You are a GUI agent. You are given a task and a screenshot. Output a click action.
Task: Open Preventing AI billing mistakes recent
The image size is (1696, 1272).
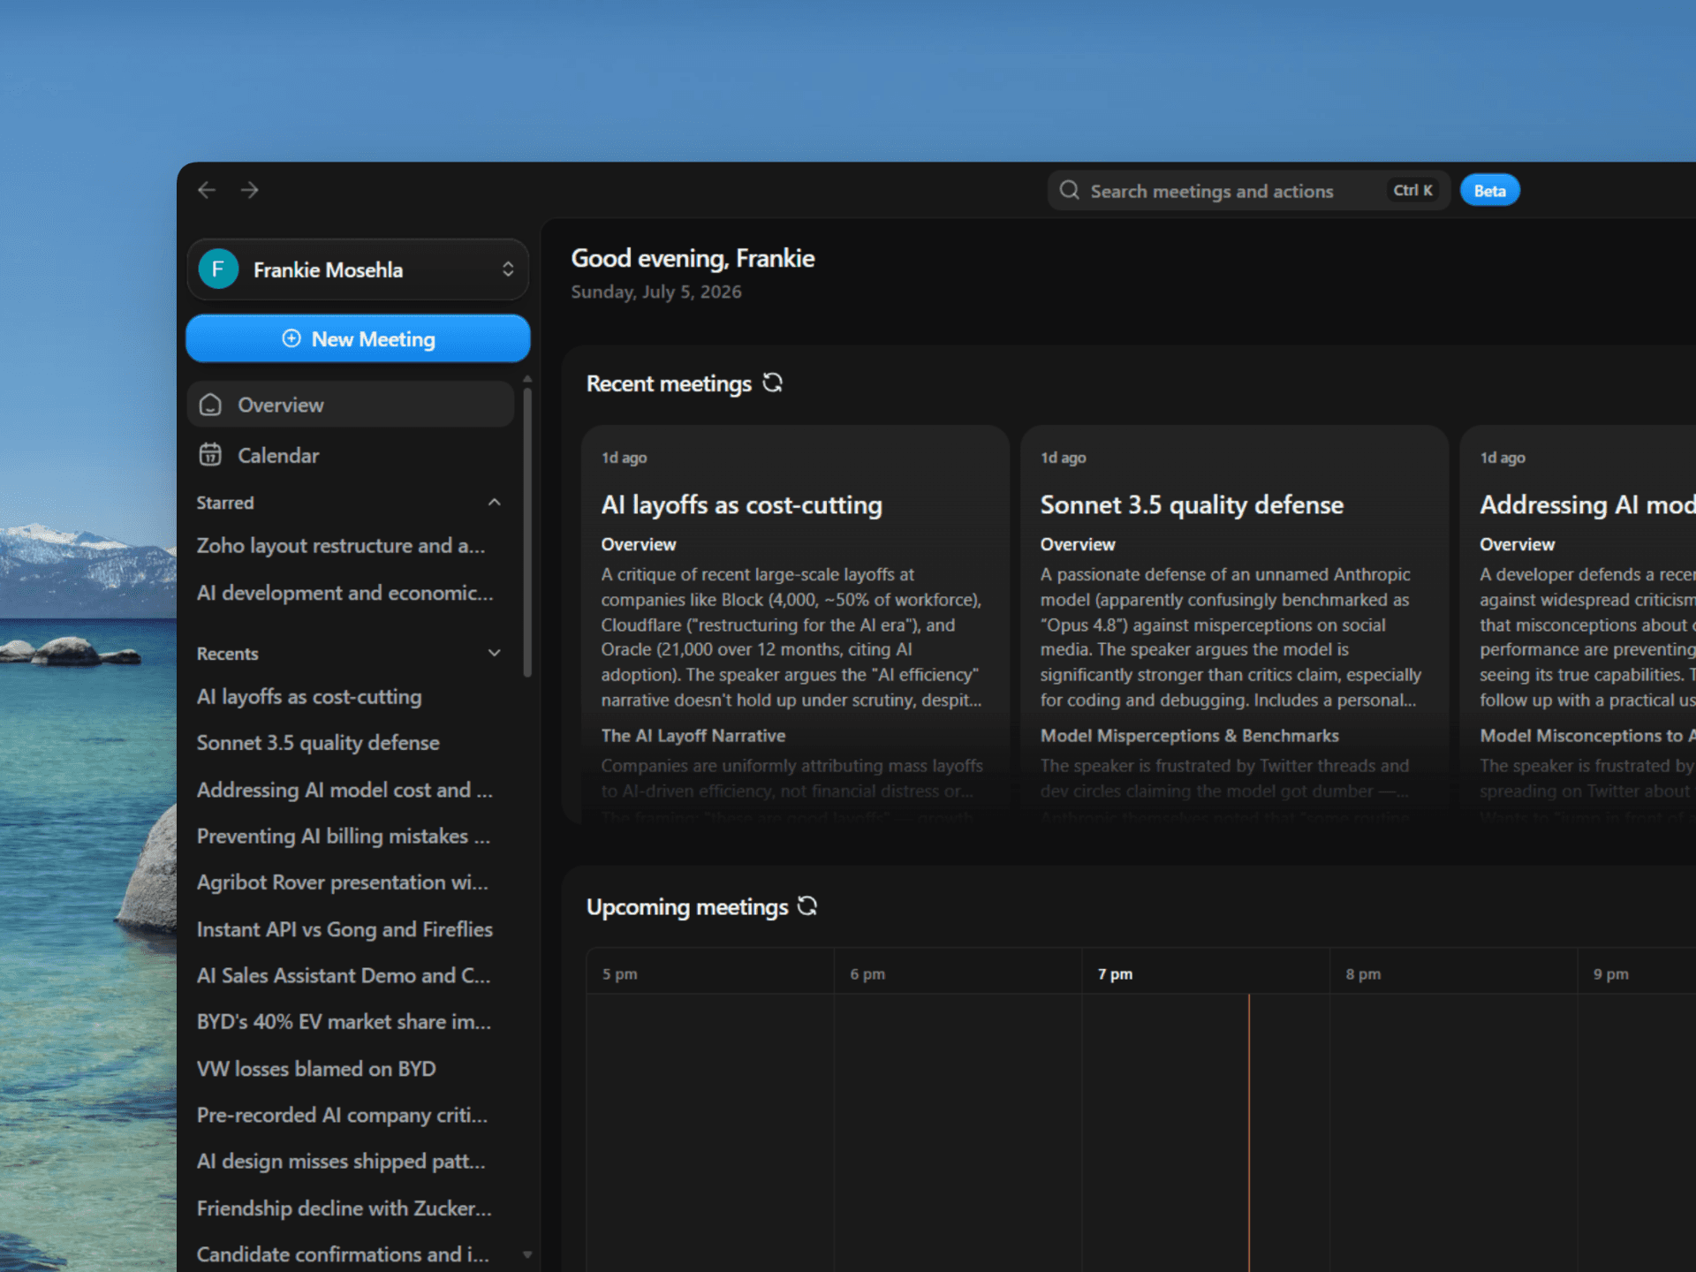tap(344, 836)
